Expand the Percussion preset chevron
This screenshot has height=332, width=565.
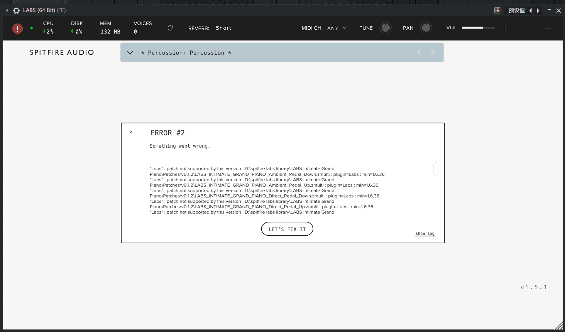tap(130, 53)
